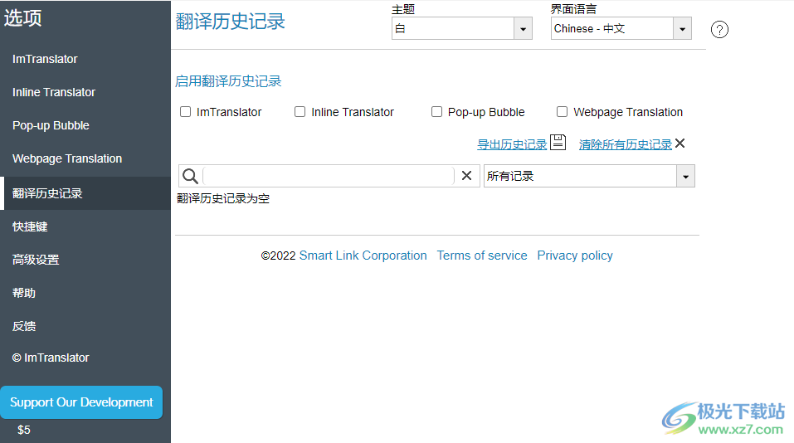Go to Pop-up Bubble sidebar section

click(51, 125)
